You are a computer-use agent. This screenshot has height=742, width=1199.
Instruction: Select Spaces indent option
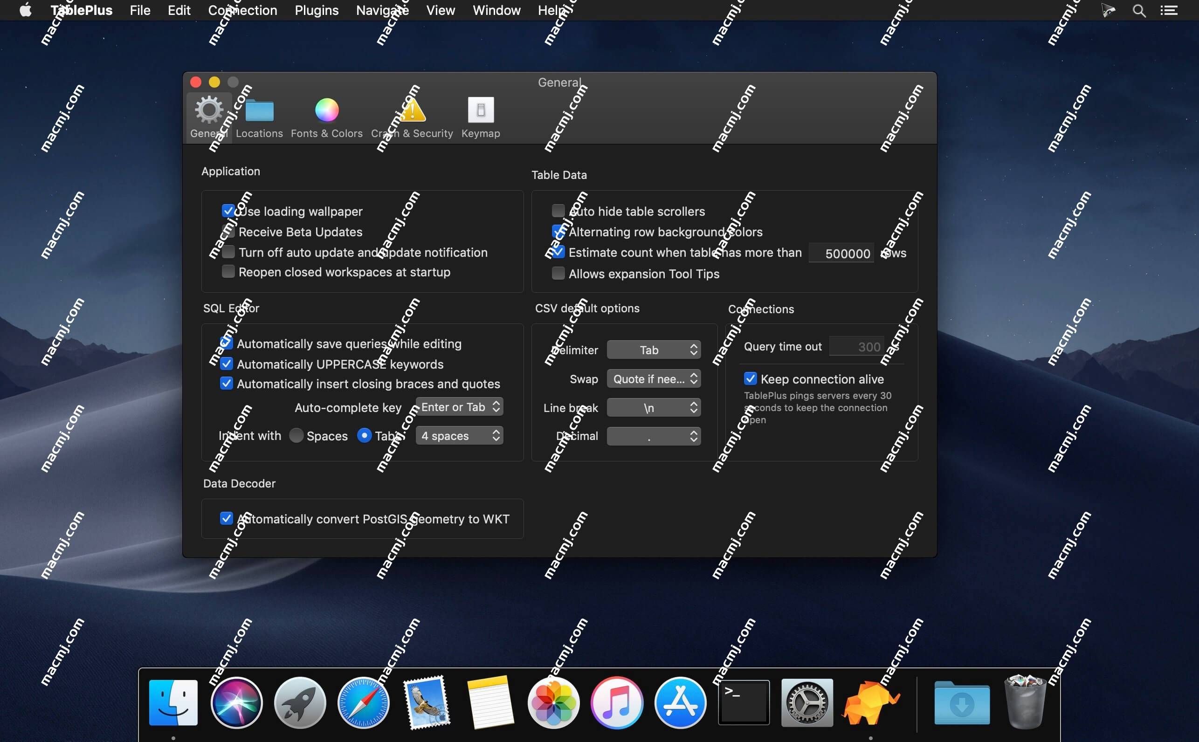(296, 436)
